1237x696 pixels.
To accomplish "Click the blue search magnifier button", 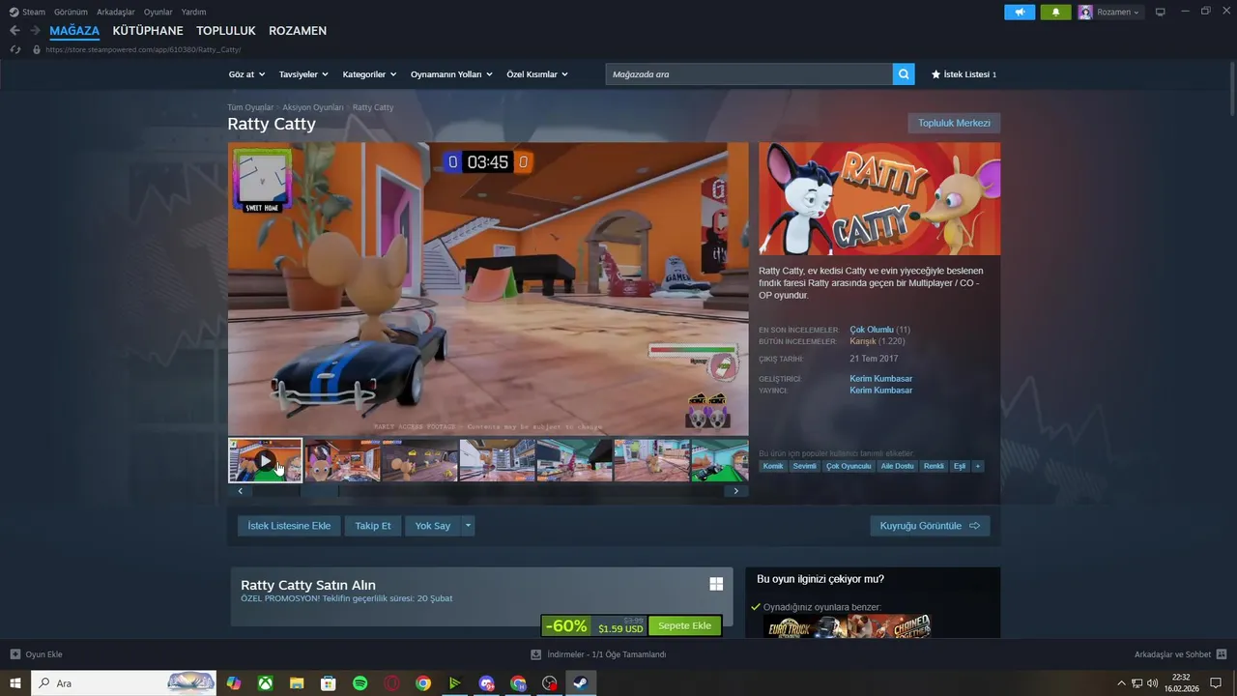I will pos(904,74).
